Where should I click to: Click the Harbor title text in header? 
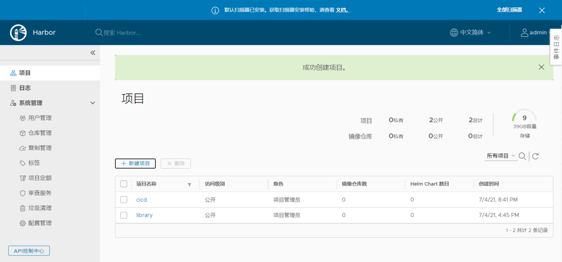(44, 32)
